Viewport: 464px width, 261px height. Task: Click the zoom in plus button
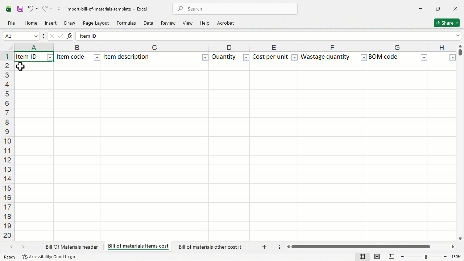tap(445, 257)
